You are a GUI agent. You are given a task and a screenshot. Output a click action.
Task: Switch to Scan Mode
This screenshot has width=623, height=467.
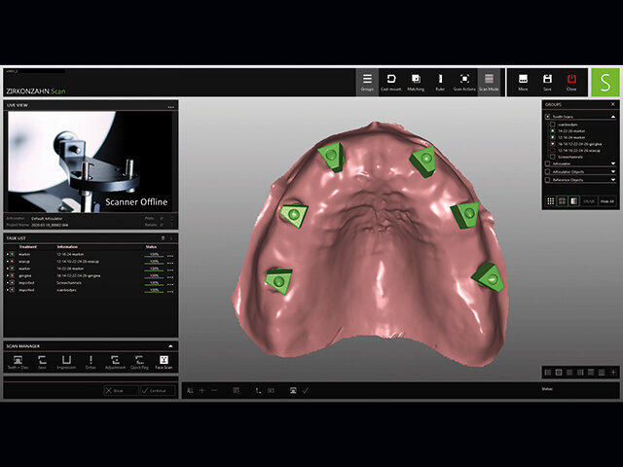(x=490, y=82)
